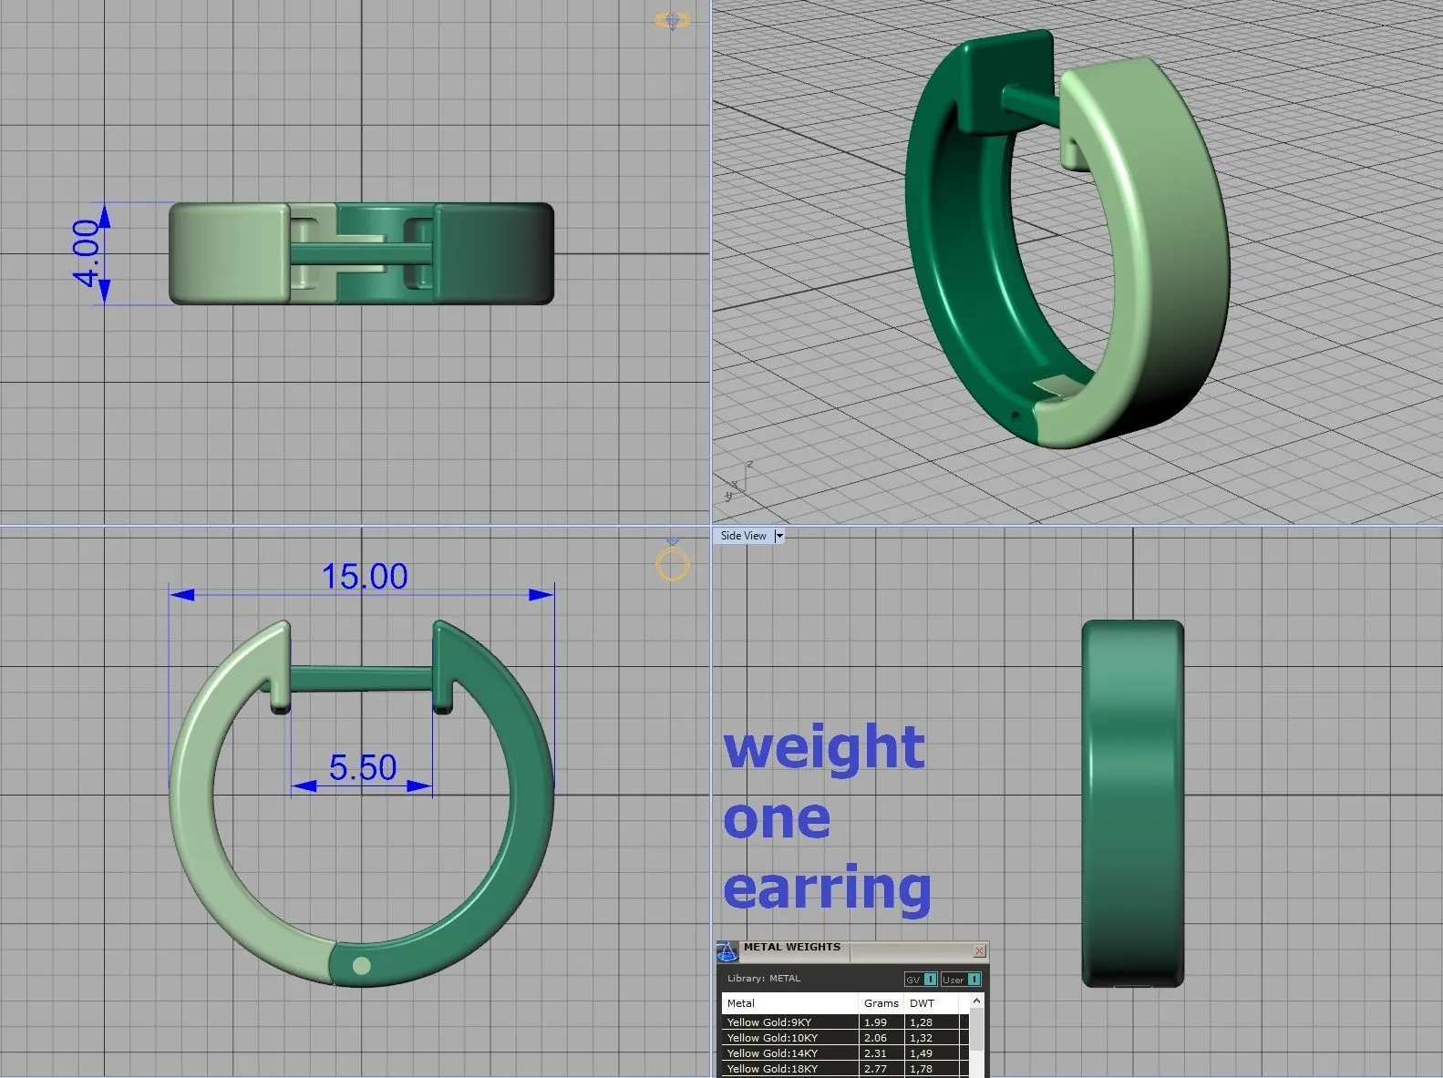Select the hinge pin dot on the hoop
Viewport: 1443px width, 1078px height.
(x=361, y=966)
